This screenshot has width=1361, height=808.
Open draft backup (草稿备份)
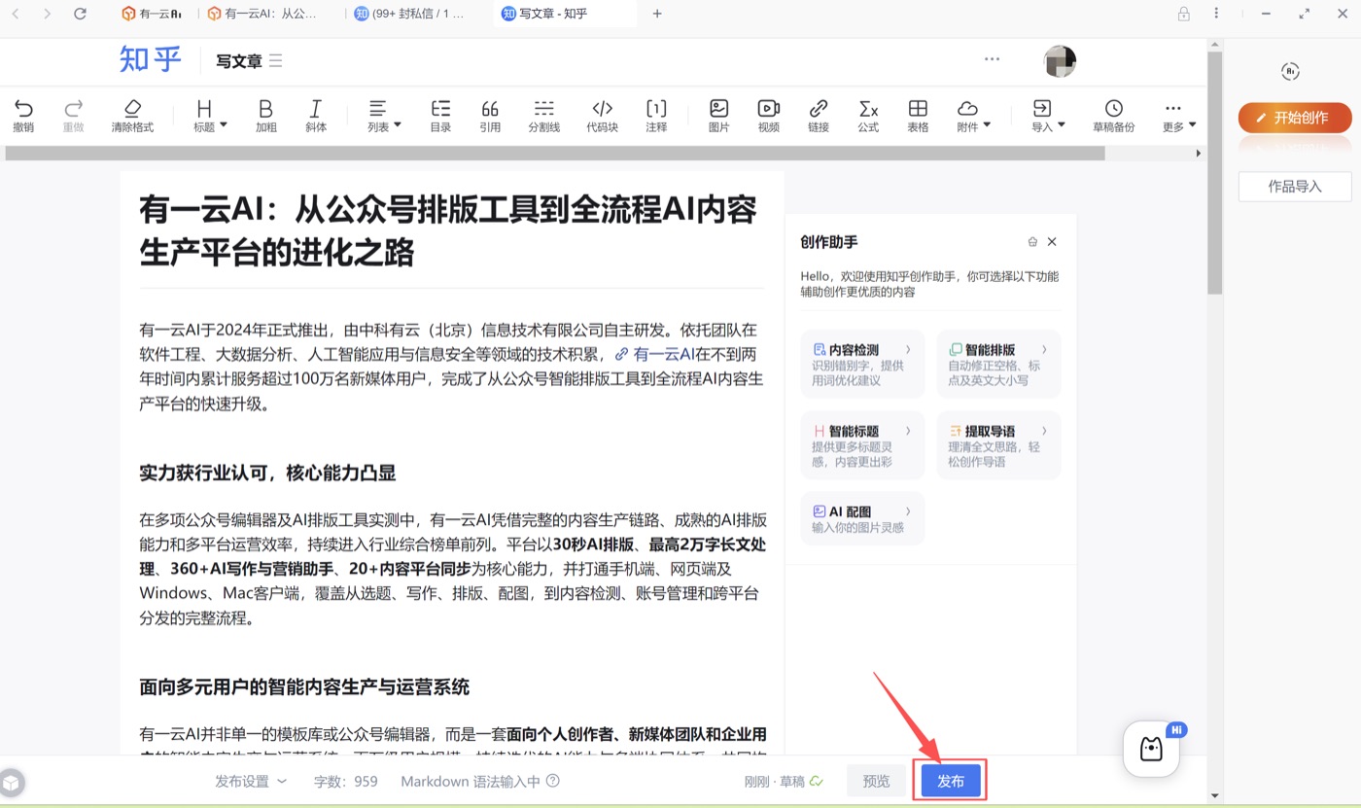coord(1113,116)
